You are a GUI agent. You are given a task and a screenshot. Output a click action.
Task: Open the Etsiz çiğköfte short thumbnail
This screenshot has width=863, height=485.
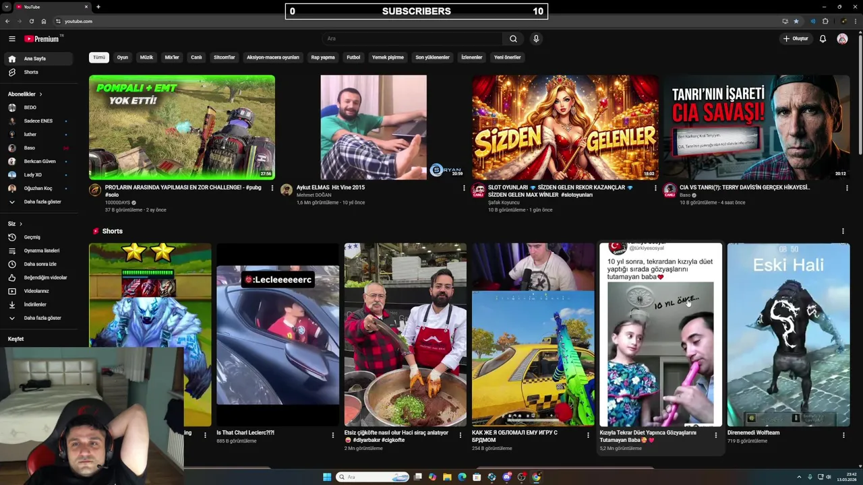point(405,335)
